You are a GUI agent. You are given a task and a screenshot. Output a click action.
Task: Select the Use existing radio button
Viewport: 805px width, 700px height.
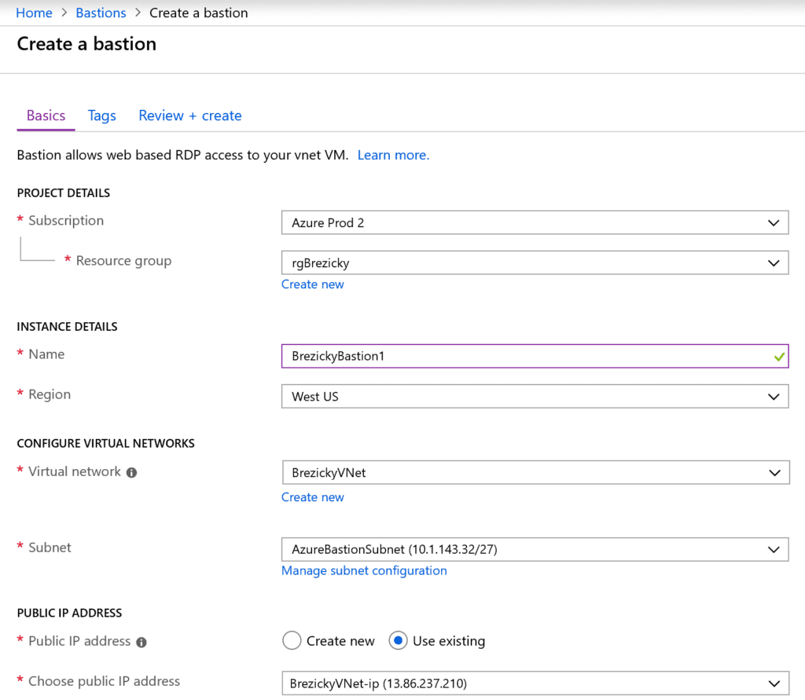pos(398,640)
